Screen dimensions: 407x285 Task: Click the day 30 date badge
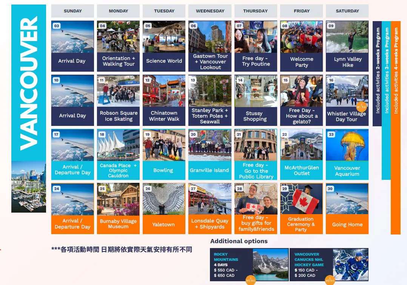[x=330, y=188]
